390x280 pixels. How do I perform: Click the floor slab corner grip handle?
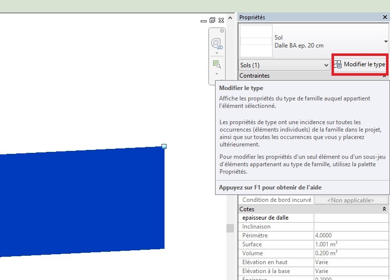tap(164, 146)
